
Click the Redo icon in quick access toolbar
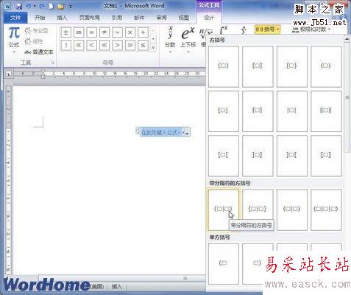[x=42, y=6]
